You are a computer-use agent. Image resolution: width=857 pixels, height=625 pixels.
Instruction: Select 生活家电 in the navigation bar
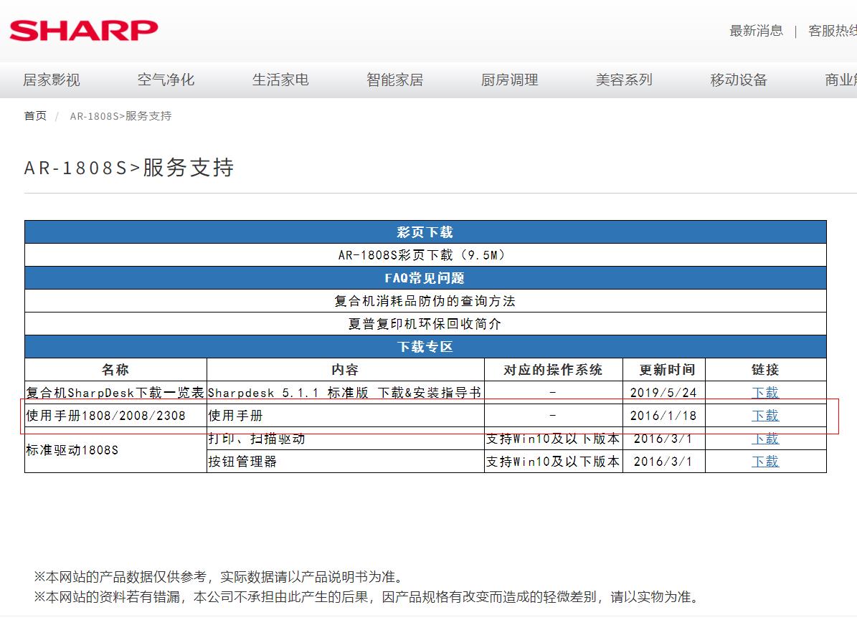(x=280, y=80)
